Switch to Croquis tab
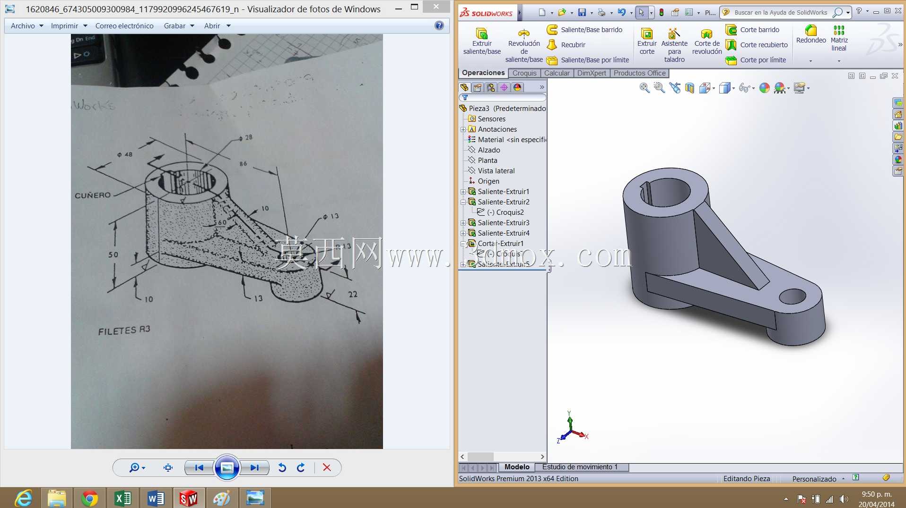The height and width of the screenshot is (508, 906). (524, 73)
